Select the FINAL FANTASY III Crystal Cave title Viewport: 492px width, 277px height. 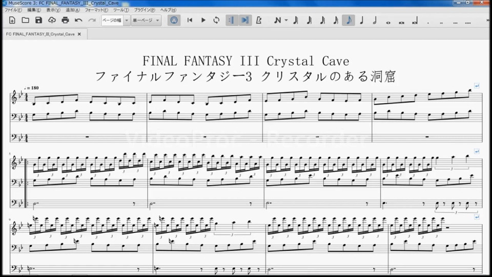245,61
